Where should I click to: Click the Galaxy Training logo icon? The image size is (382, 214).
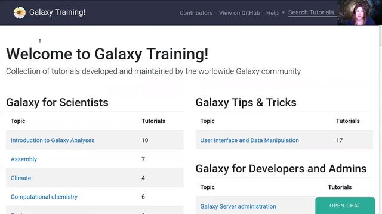(20, 12)
